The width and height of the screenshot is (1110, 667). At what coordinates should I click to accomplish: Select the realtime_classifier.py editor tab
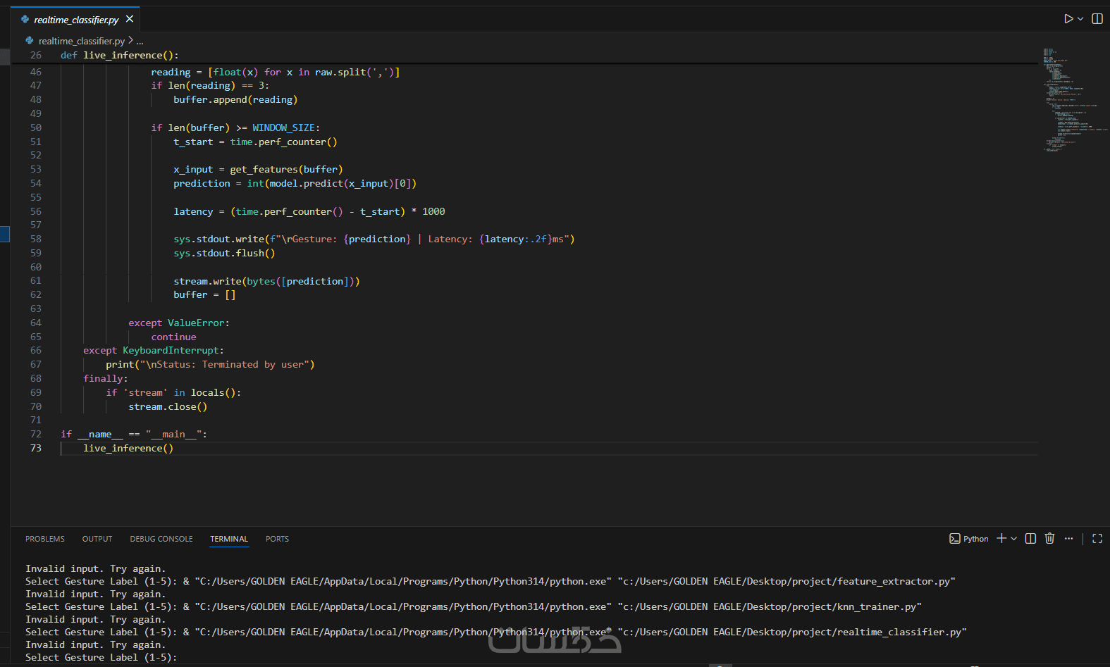point(75,20)
